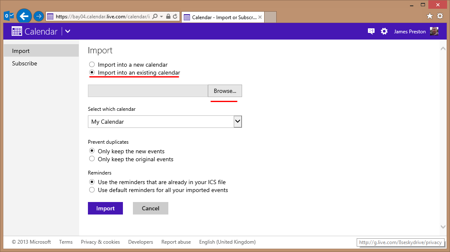Choose Import into a new calendar
450x252 pixels.
92,64
